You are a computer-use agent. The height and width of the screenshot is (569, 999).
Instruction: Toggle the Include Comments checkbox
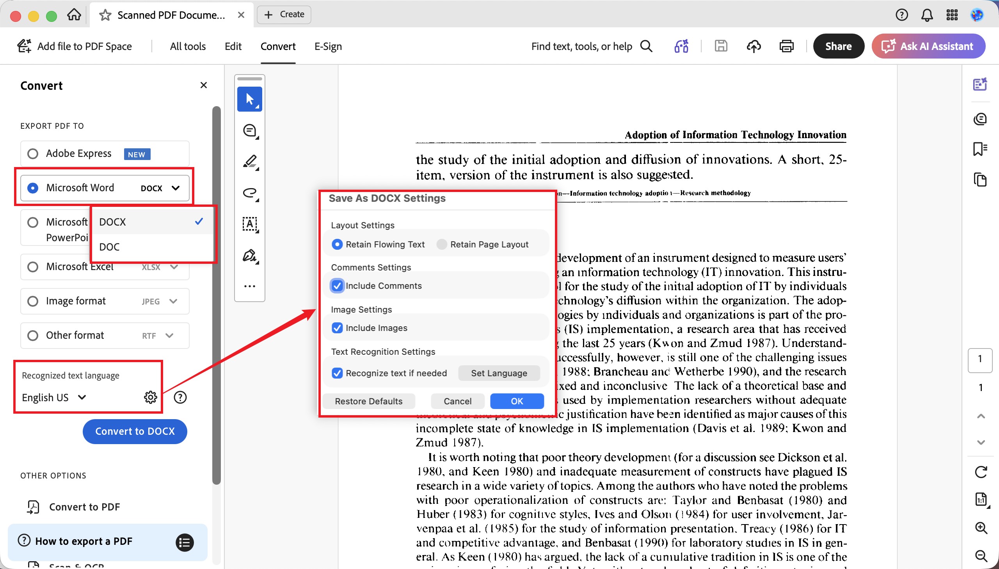pyautogui.click(x=337, y=286)
